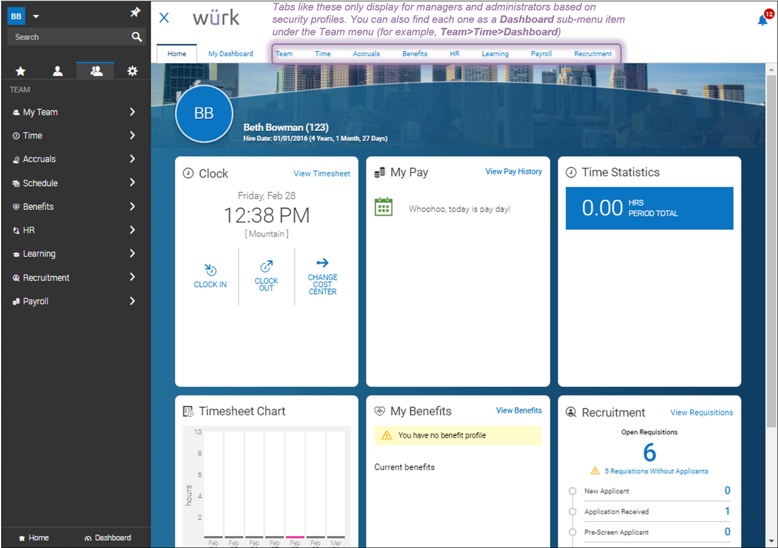Click the BB profile avatar circle
This screenshot has width=778, height=548.
(x=204, y=113)
